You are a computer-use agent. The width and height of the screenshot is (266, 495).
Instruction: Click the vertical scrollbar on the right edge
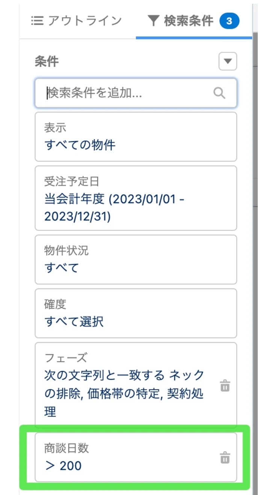(255, 263)
